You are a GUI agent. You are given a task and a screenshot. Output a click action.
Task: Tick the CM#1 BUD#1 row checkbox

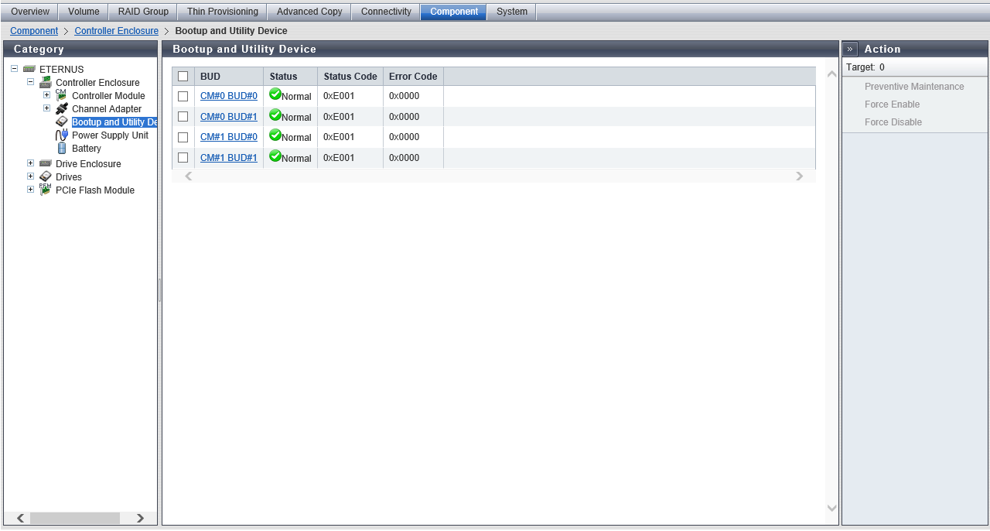[x=183, y=158]
